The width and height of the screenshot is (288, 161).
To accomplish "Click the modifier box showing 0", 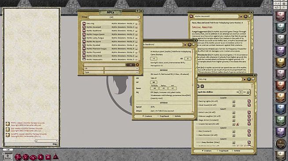I will [7, 156].
